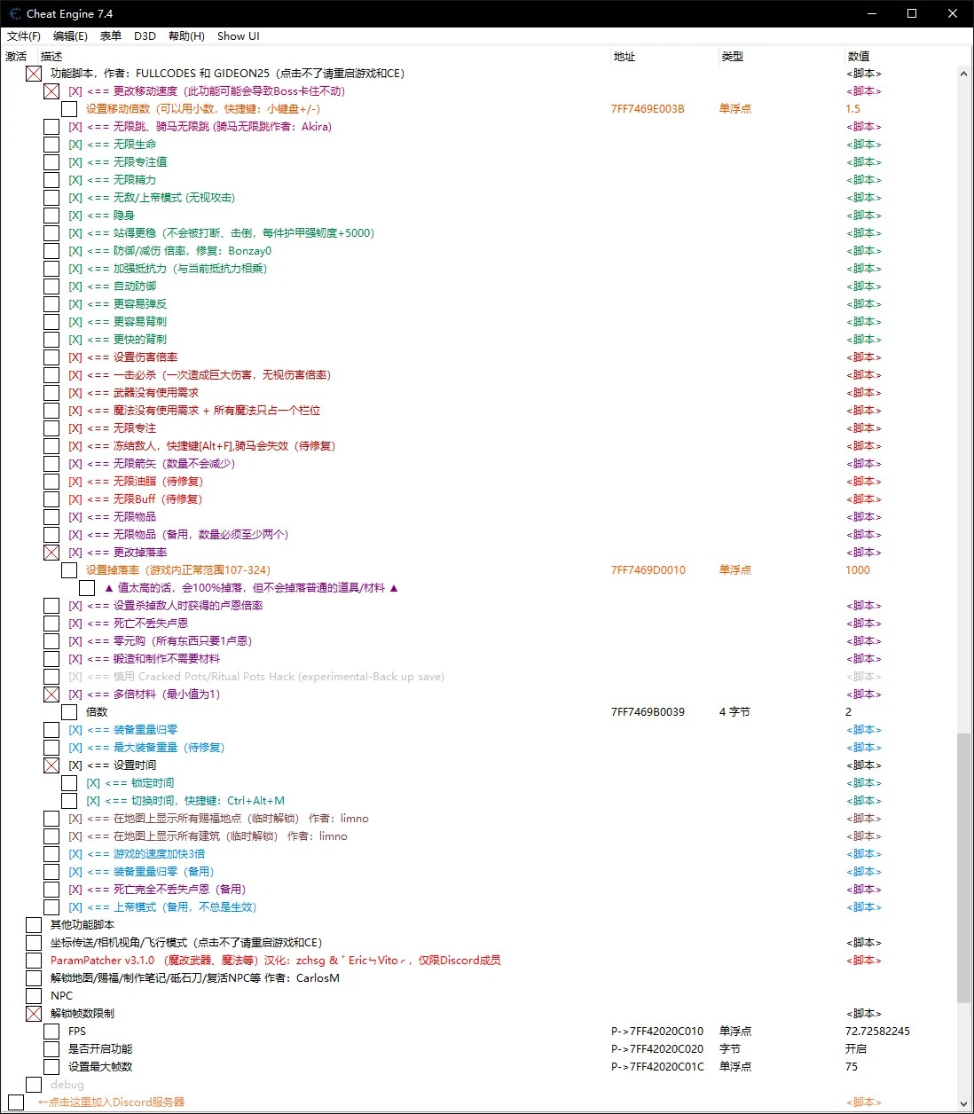Select the drop rate value 1000
The image size is (974, 1114).
tap(858, 570)
